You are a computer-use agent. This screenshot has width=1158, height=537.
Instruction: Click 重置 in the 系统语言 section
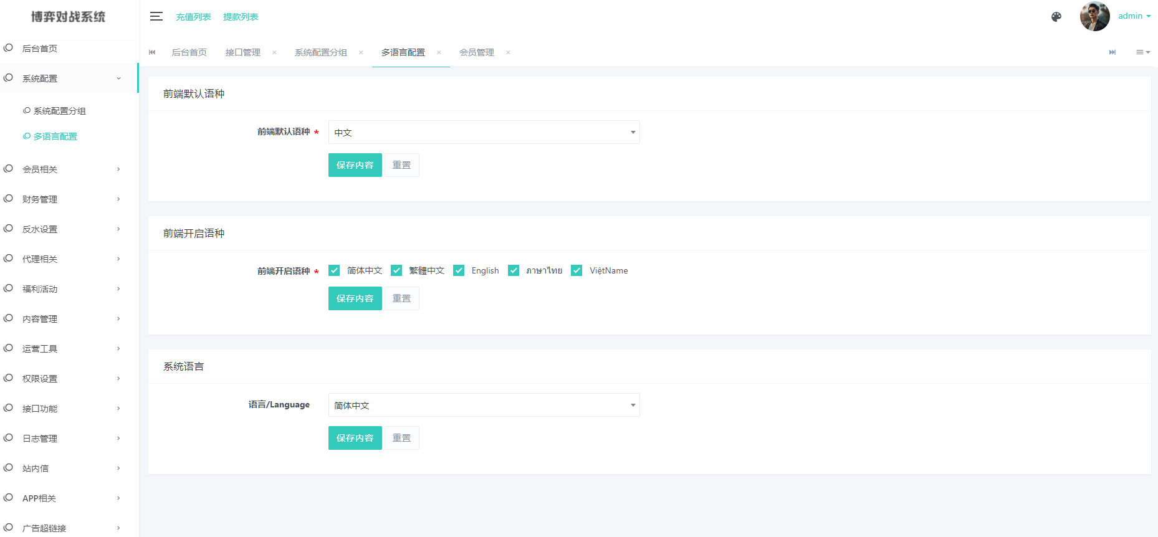tap(401, 438)
